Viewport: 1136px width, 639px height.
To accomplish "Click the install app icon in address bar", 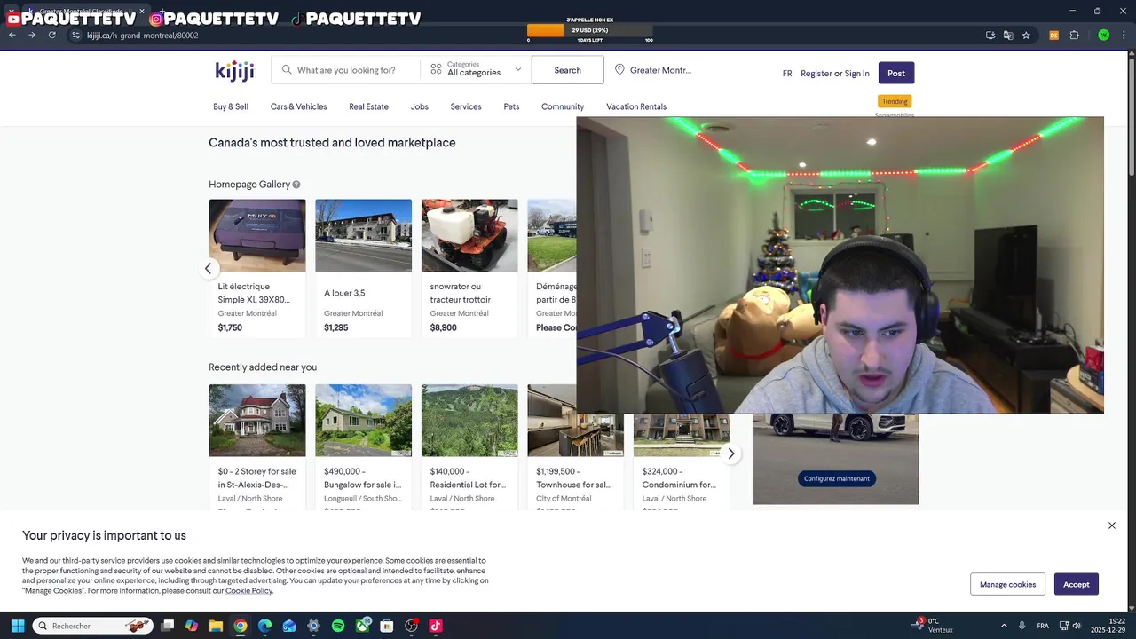I will point(990,35).
